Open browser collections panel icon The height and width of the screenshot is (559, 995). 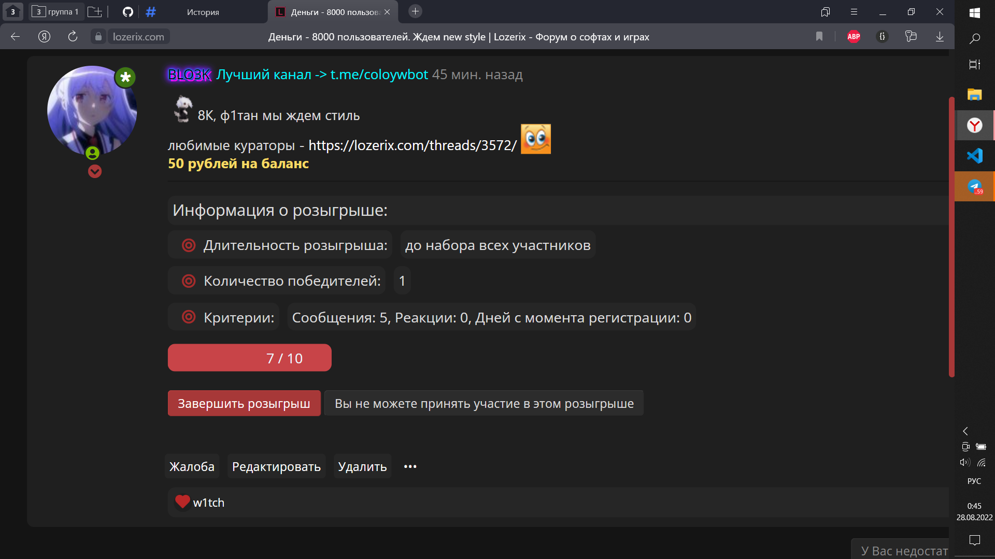tap(826, 11)
